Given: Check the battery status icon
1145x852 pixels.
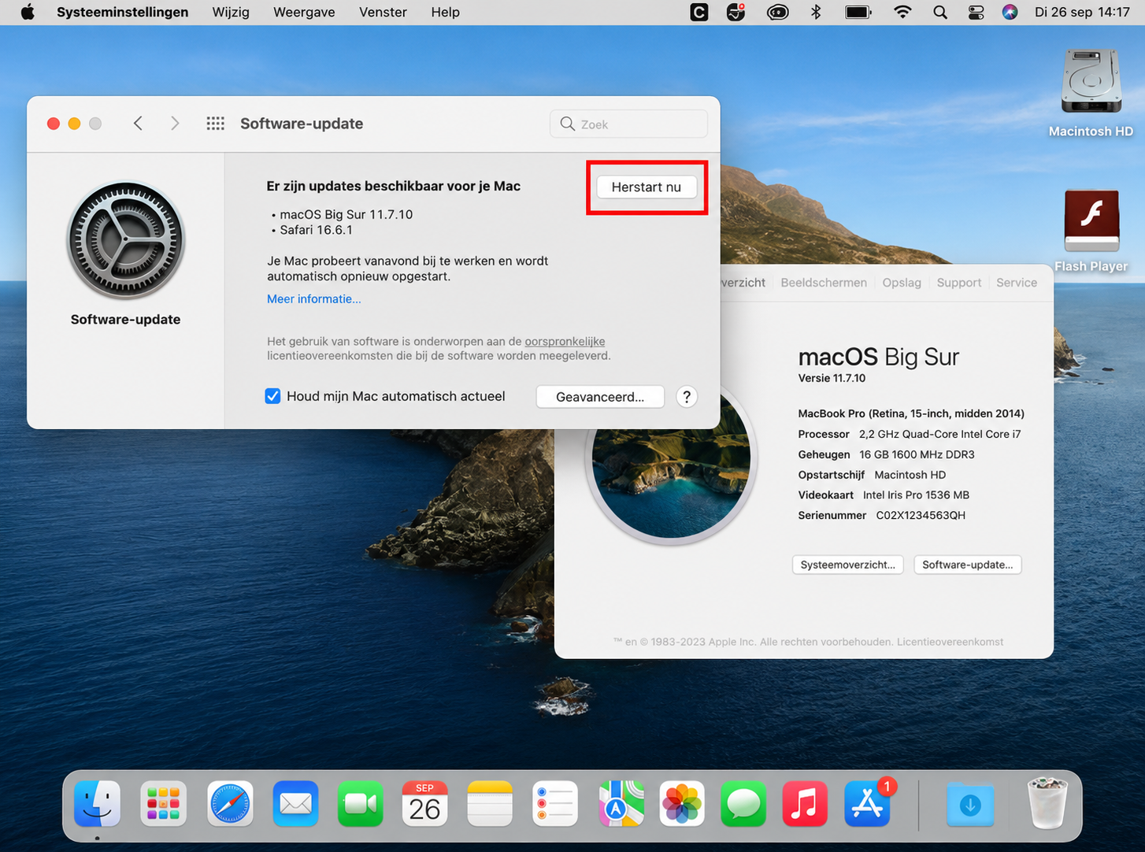Looking at the screenshot, I should point(858,12).
